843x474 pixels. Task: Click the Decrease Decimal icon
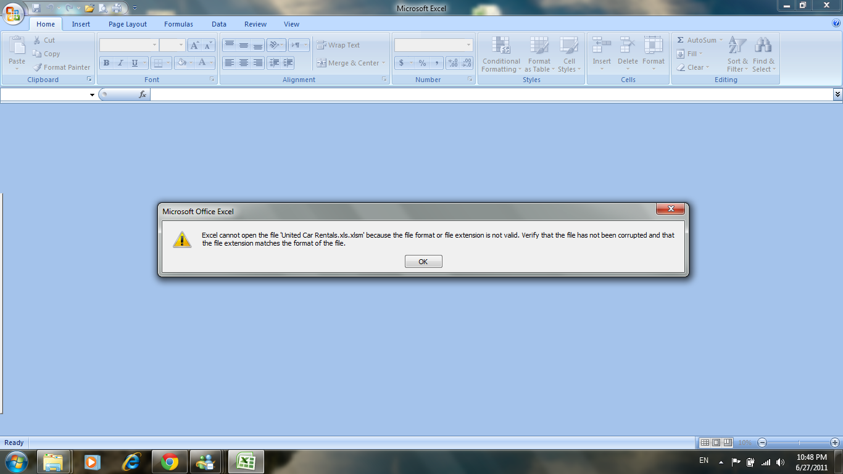[467, 63]
